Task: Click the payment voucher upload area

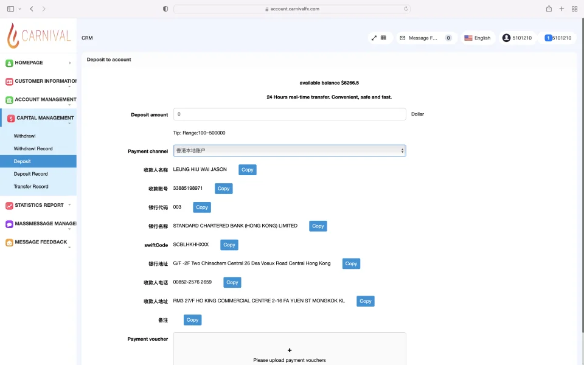Action: click(x=290, y=350)
